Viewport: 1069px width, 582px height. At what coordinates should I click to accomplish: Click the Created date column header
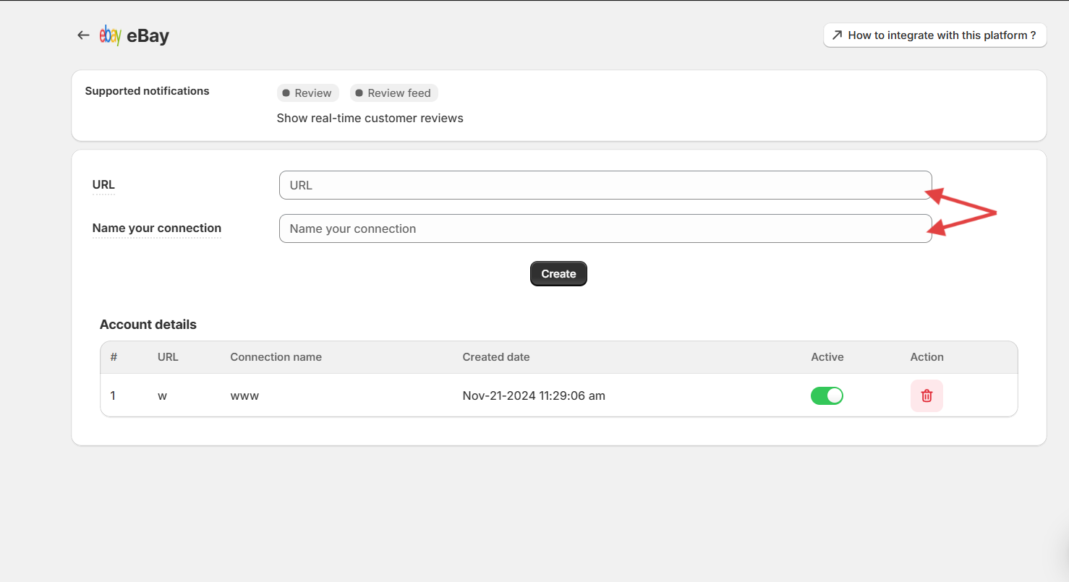496,357
